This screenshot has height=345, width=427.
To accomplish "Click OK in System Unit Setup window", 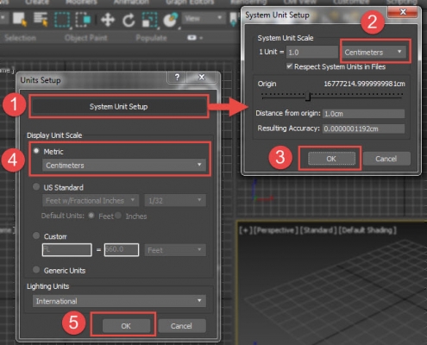I will [331, 159].
